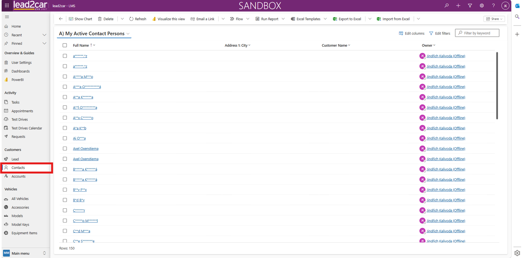Refresh the contact list
The height and width of the screenshot is (258, 523).
(138, 19)
